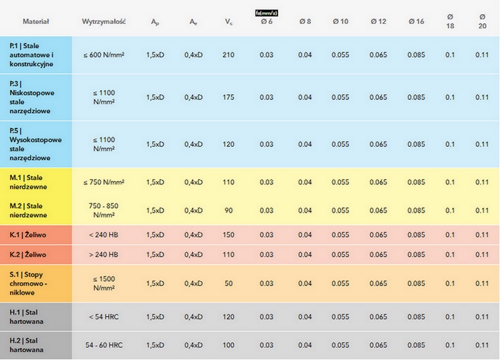500x360 pixels.
Task: Select S.1 Stopy chromowo-niklowe cell
Action: (x=36, y=283)
